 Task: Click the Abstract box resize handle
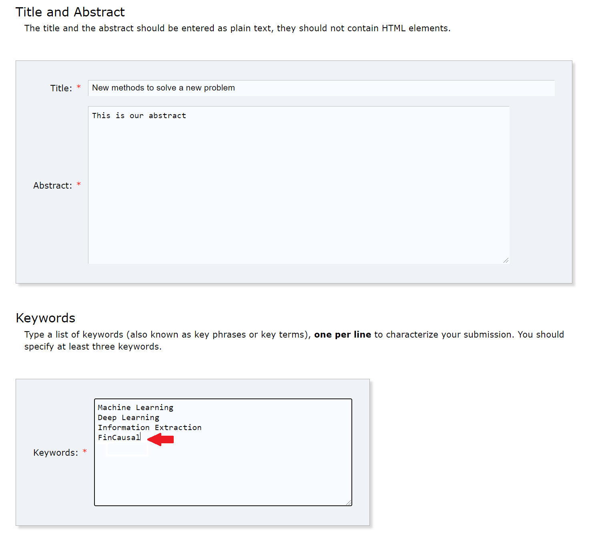(506, 260)
